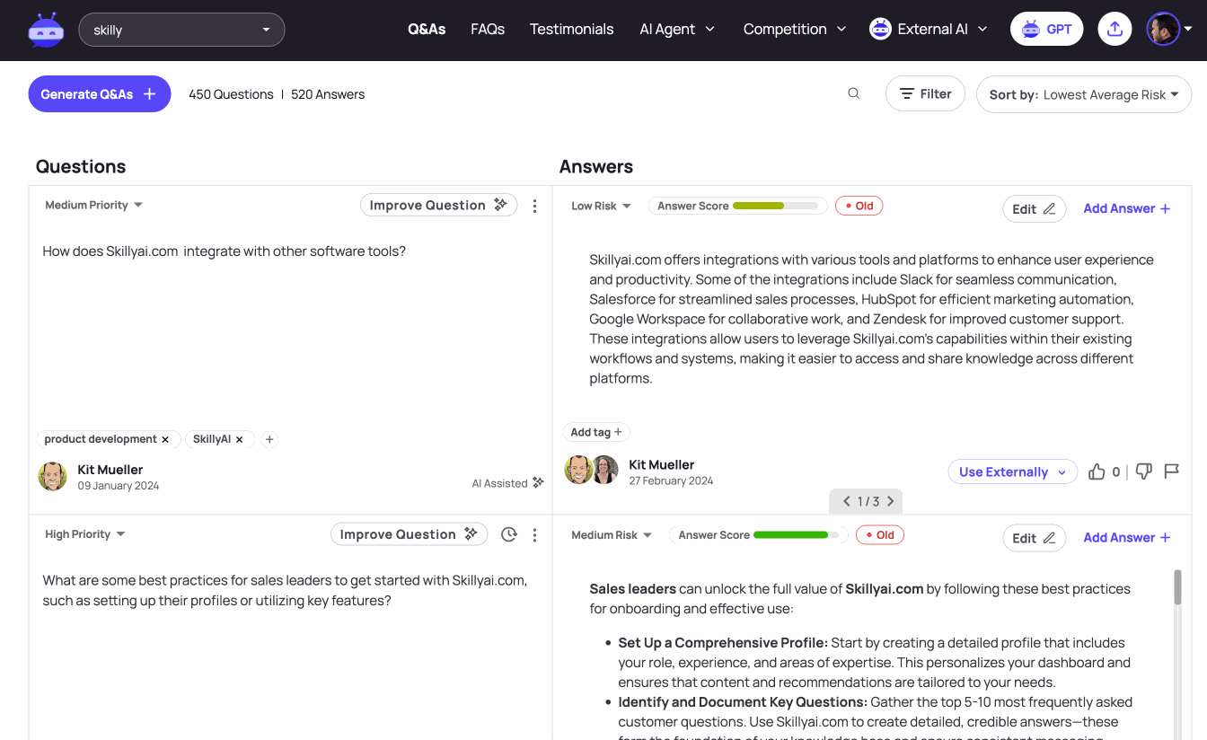Click Improve Question for integration question
This screenshot has height=740, width=1207.
coord(439,205)
